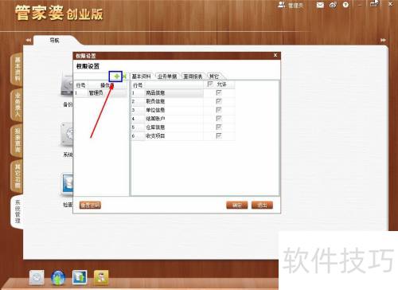Open the 系统管理 side tab
The height and width of the screenshot is (290, 398).
pyautogui.click(x=18, y=212)
